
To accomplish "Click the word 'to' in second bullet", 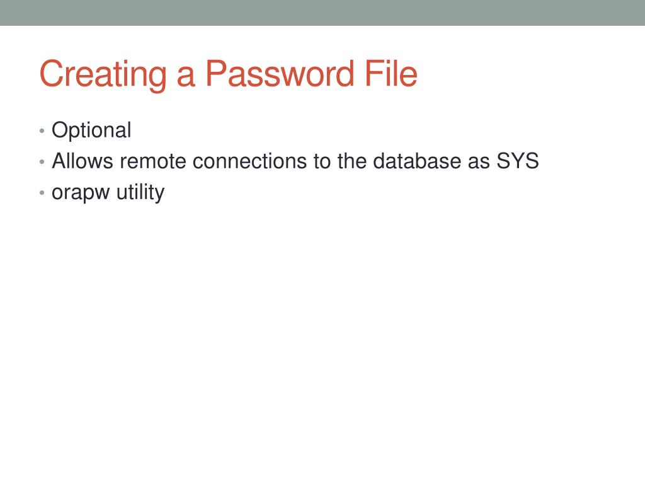I will (x=322, y=161).
